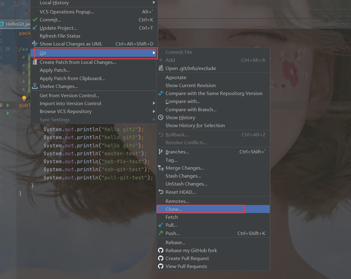The width and height of the screenshot is (351, 279).
Task: Select the Compare with... entry
Action: (213, 101)
